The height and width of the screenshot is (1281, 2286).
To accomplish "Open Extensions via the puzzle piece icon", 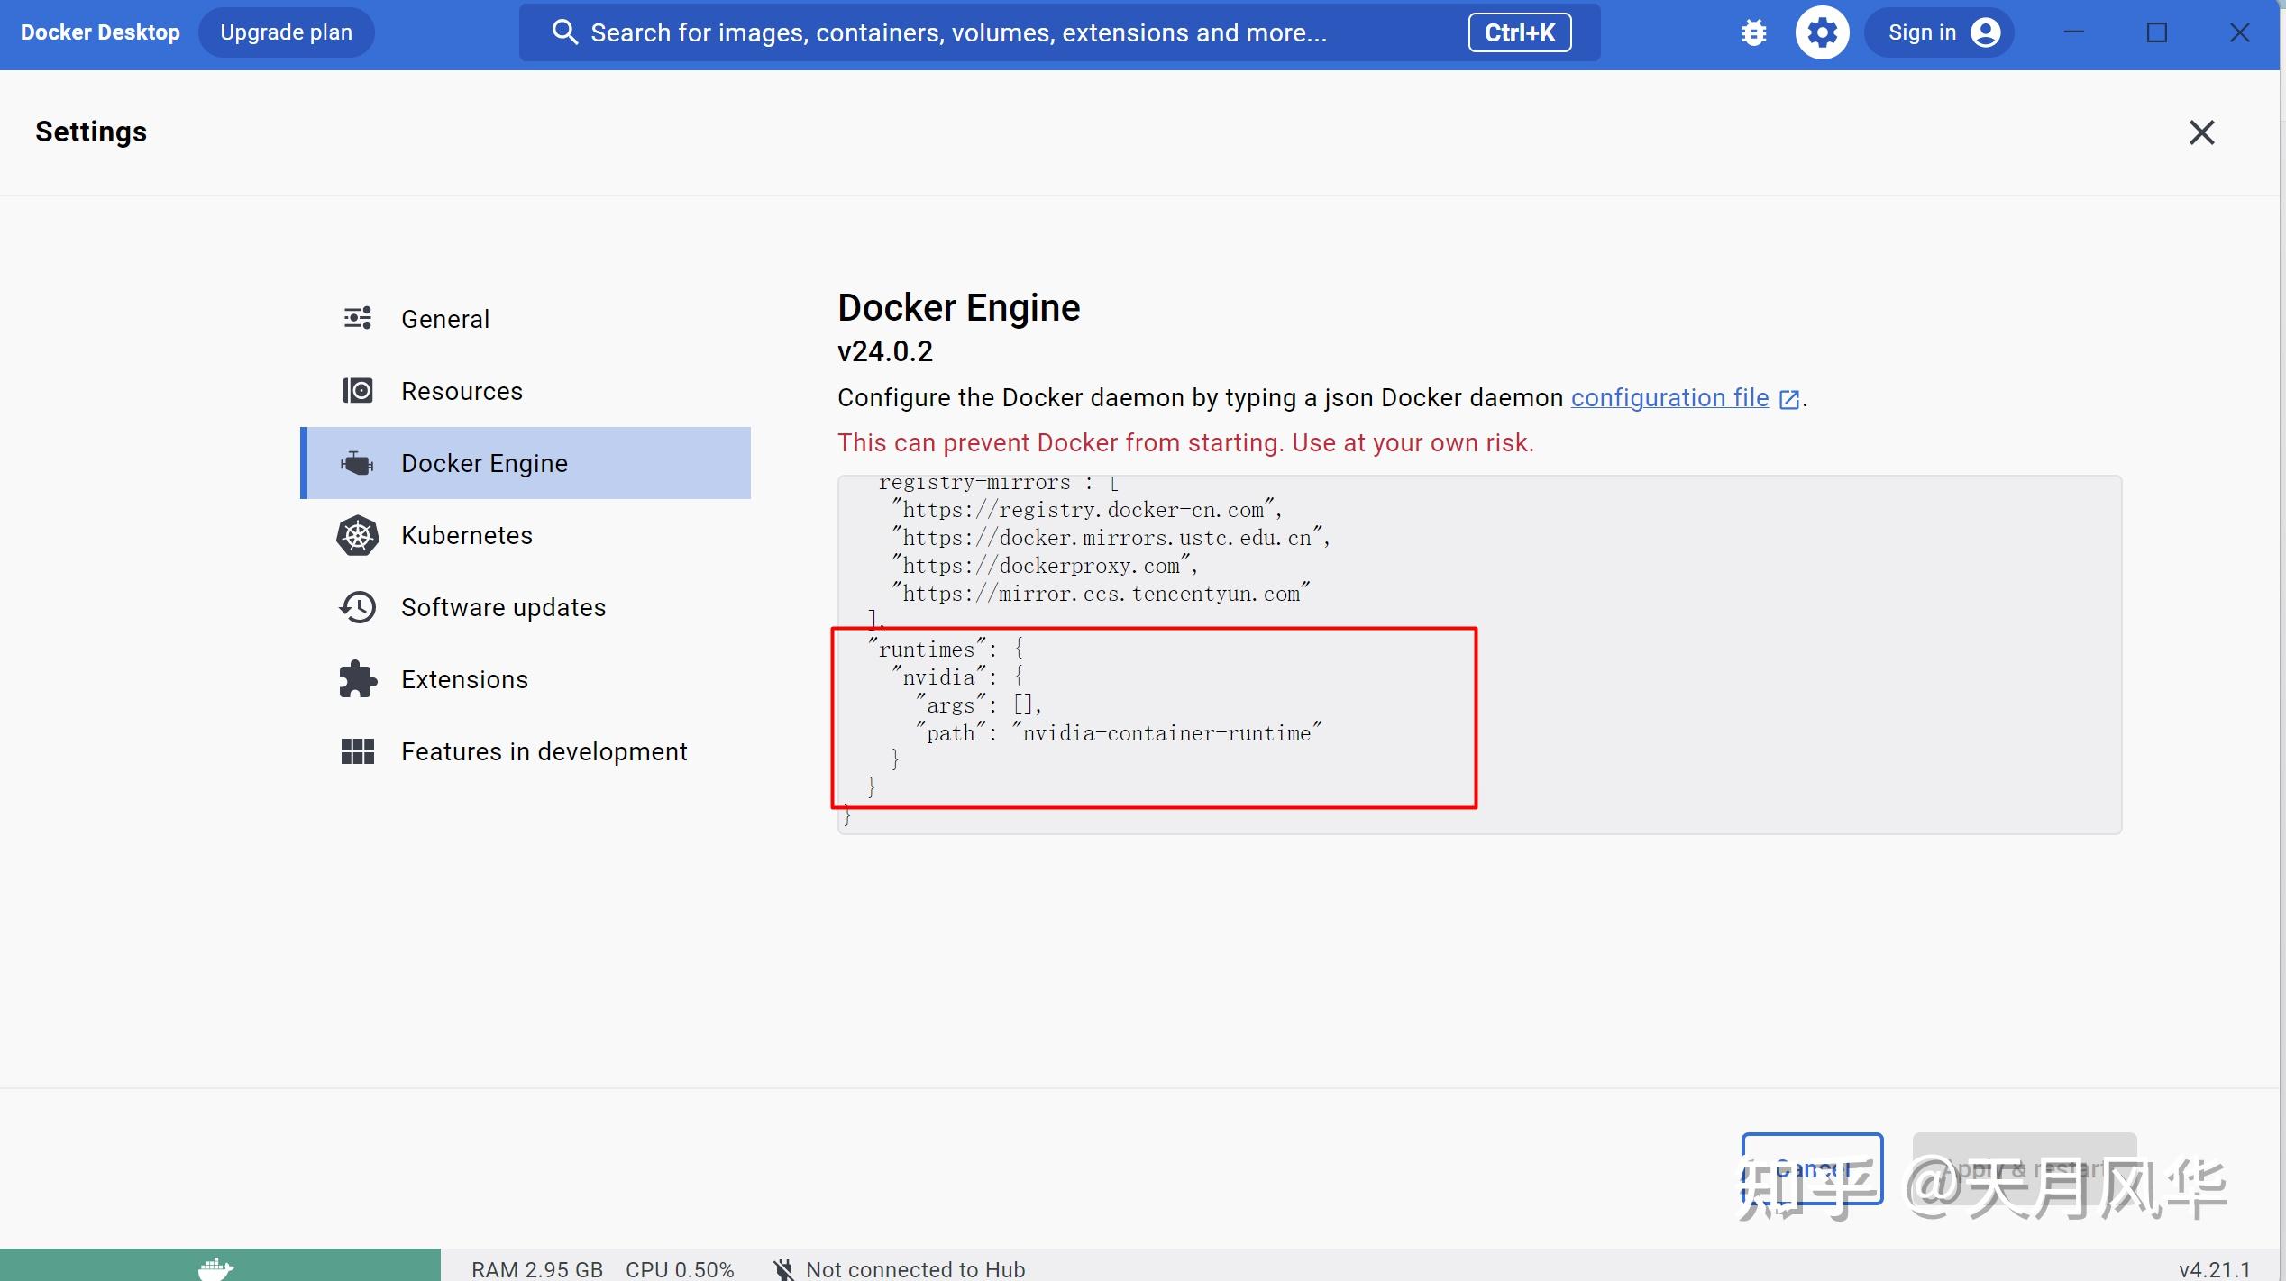I will tap(357, 678).
